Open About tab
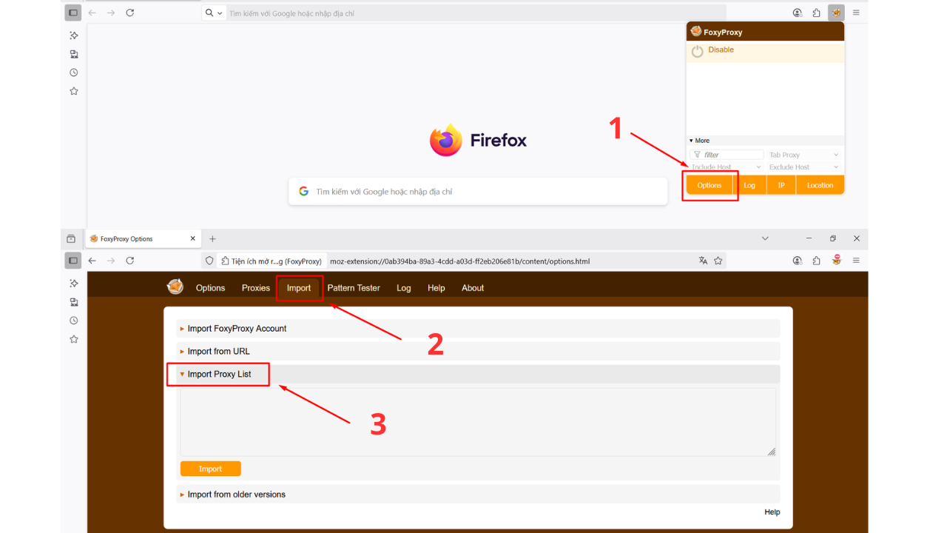This screenshot has width=947, height=533. (x=473, y=288)
